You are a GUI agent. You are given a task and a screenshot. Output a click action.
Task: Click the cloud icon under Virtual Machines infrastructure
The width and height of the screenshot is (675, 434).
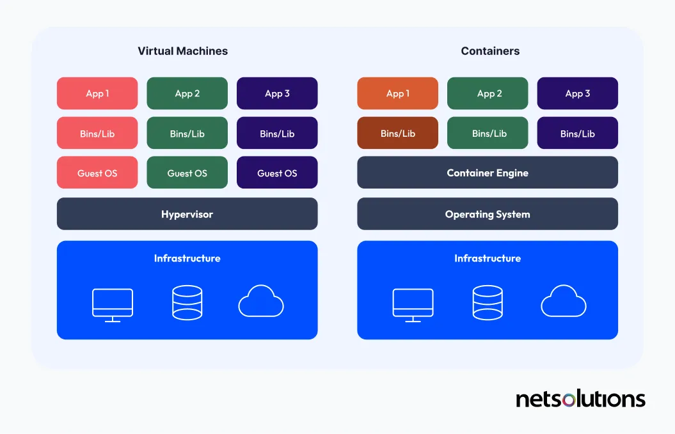pyautogui.click(x=261, y=300)
